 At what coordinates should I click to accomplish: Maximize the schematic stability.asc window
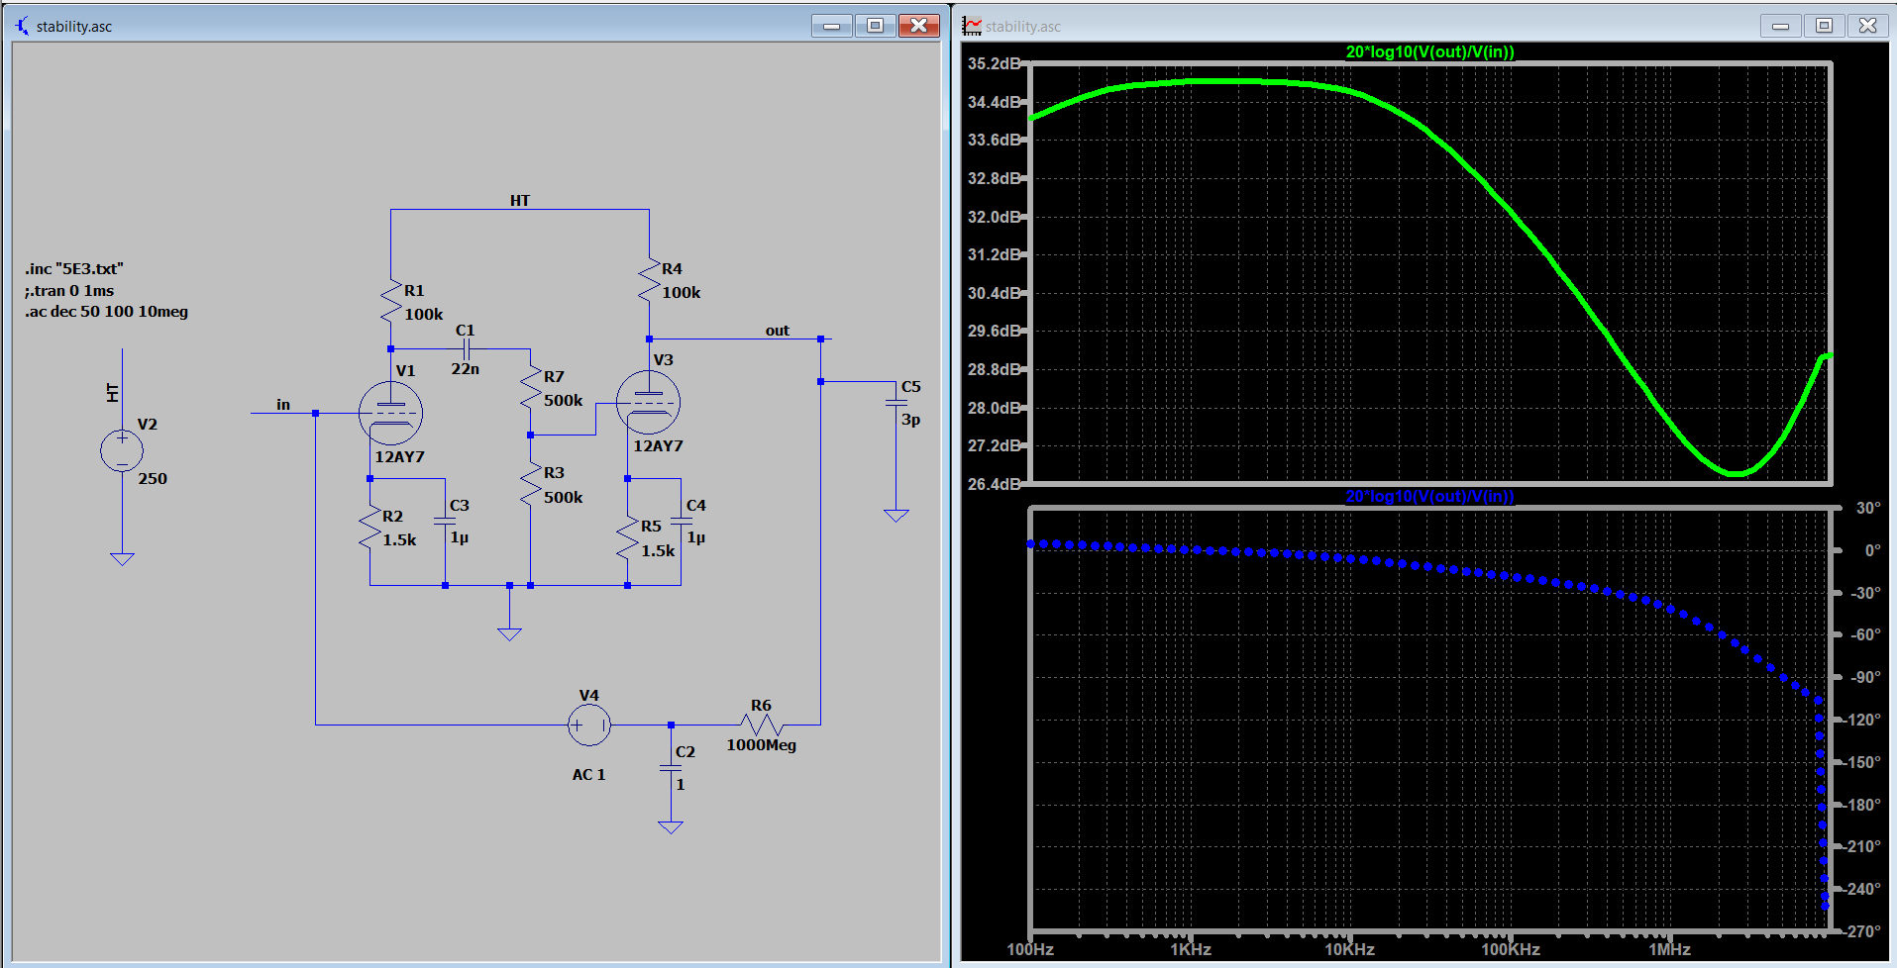pos(875,26)
